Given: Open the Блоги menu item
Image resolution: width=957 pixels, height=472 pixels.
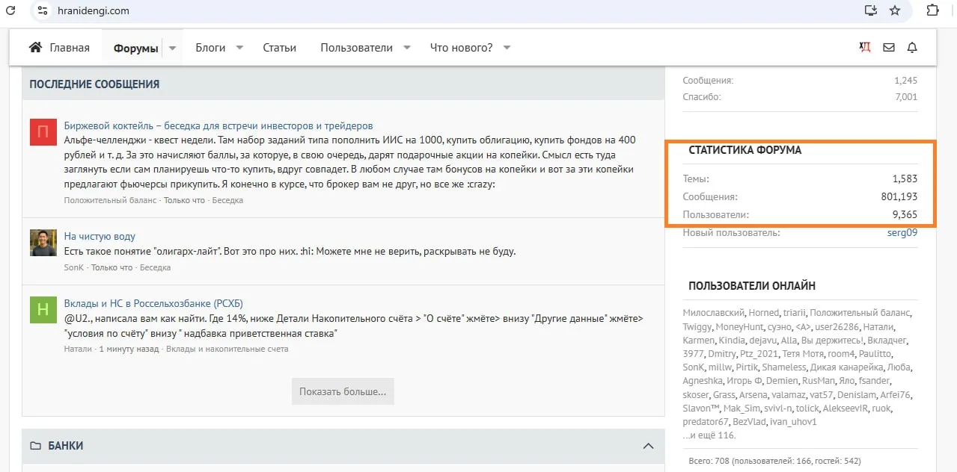Looking at the screenshot, I should [x=210, y=48].
